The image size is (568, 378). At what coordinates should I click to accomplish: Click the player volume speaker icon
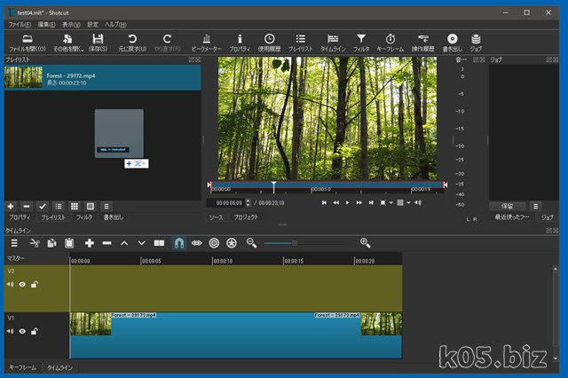pos(418,203)
